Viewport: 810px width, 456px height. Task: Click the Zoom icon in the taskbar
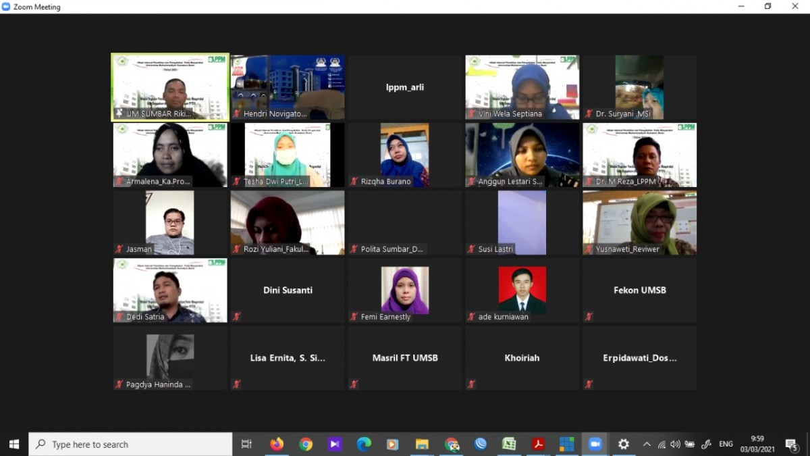[x=595, y=444]
